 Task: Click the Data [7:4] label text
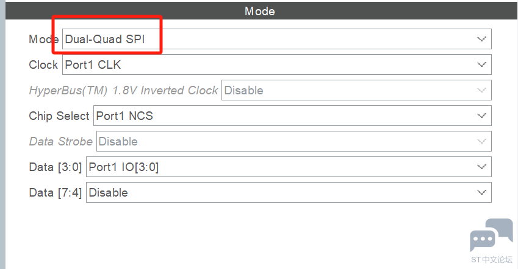(55, 192)
